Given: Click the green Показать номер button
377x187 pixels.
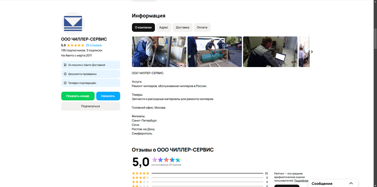Looking at the screenshot, I should pyautogui.click(x=78, y=96).
